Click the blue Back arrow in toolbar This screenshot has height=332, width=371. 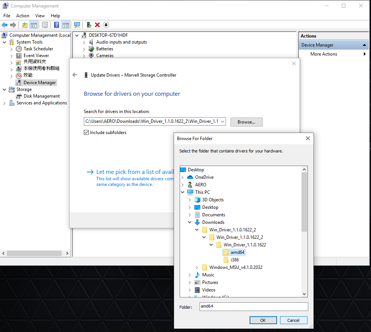(x=5, y=25)
